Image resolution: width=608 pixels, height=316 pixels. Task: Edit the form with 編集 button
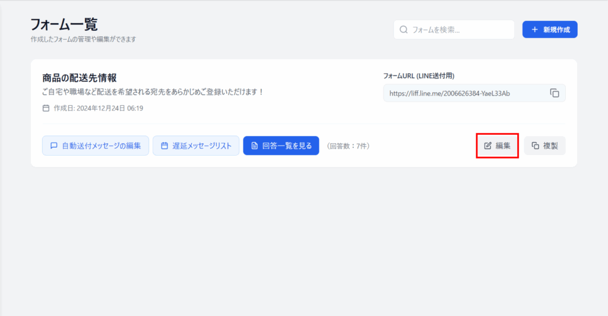pos(498,146)
